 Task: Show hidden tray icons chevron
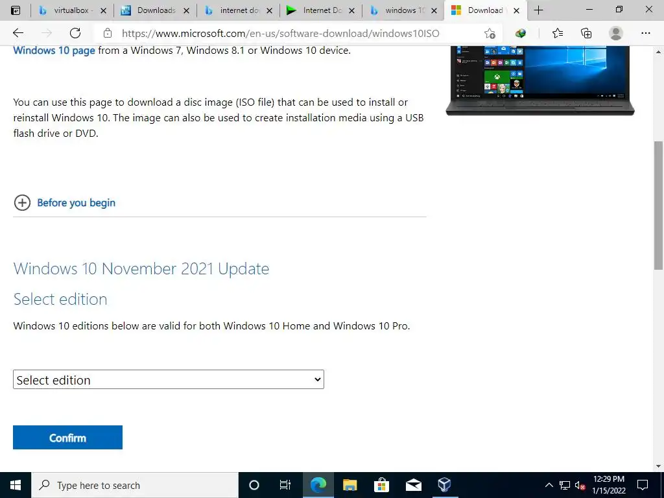pos(549,485)
